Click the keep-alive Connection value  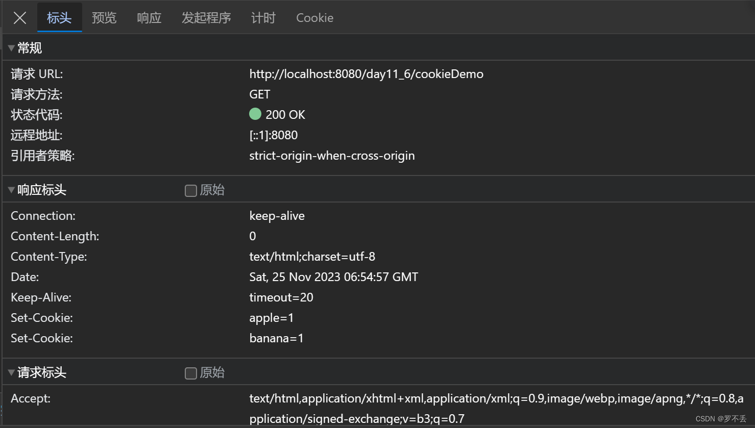click(277, 216)
